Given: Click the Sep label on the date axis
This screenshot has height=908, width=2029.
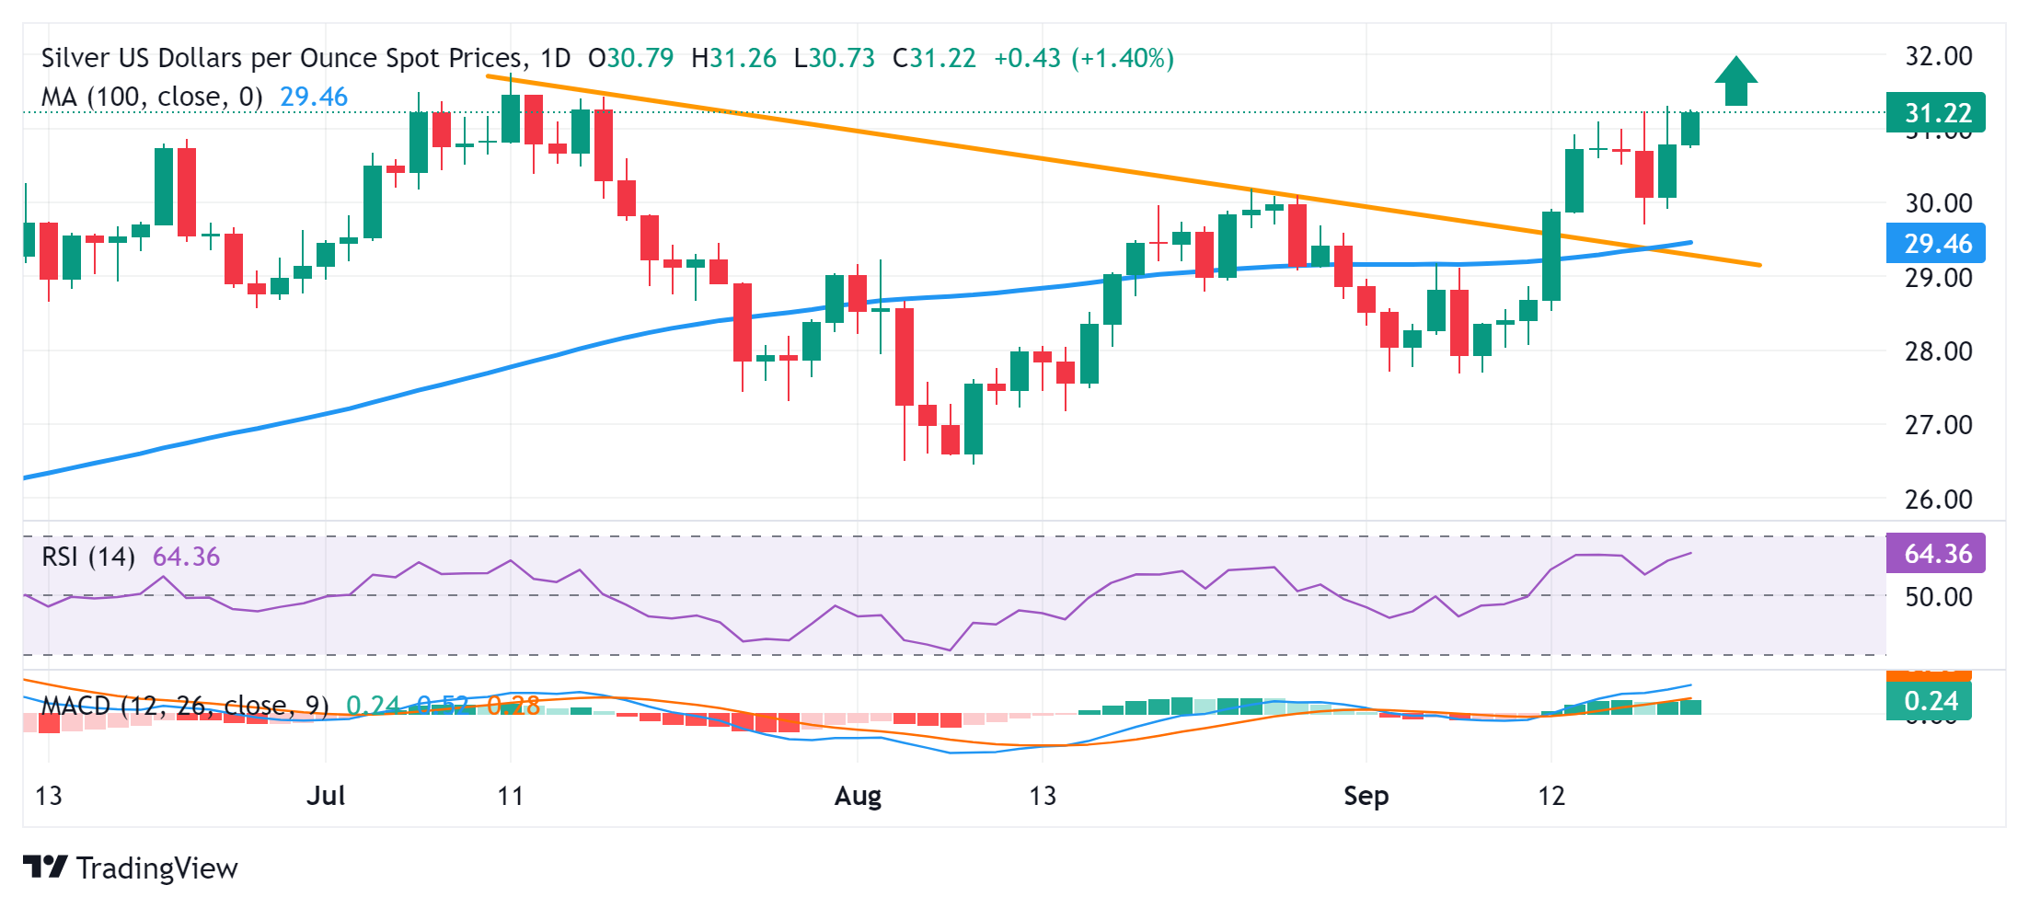Looking at the screenshot, I should tap(1366, 796).
